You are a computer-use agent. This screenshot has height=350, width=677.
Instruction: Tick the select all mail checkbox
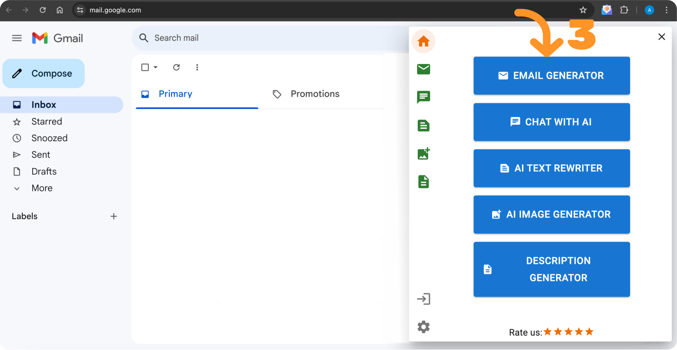click(145, 67)
